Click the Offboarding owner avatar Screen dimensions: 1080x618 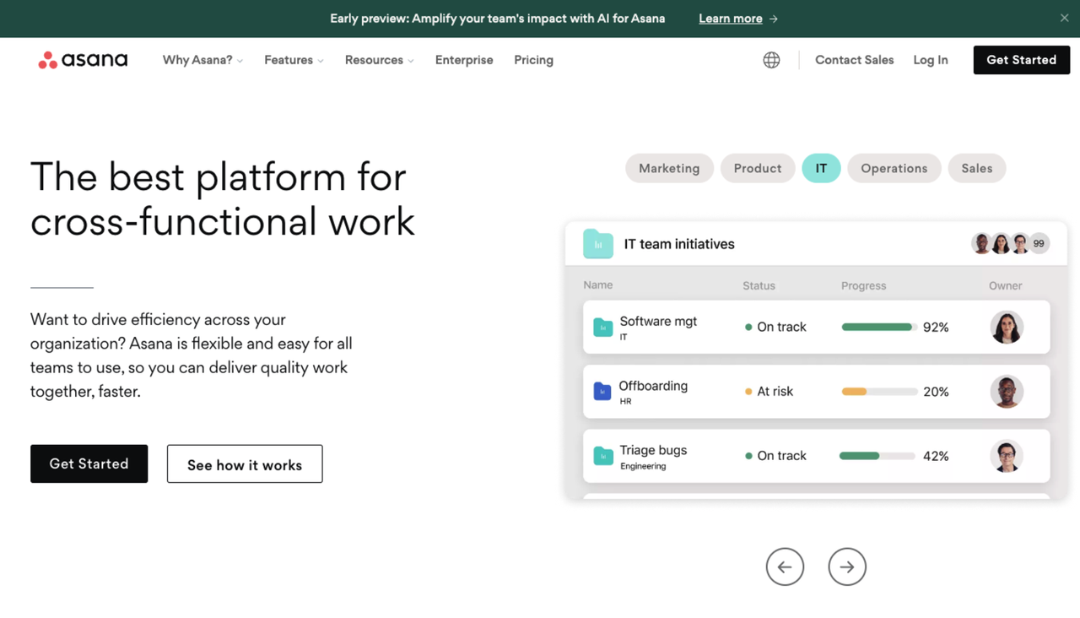[x=1007, y=392]
